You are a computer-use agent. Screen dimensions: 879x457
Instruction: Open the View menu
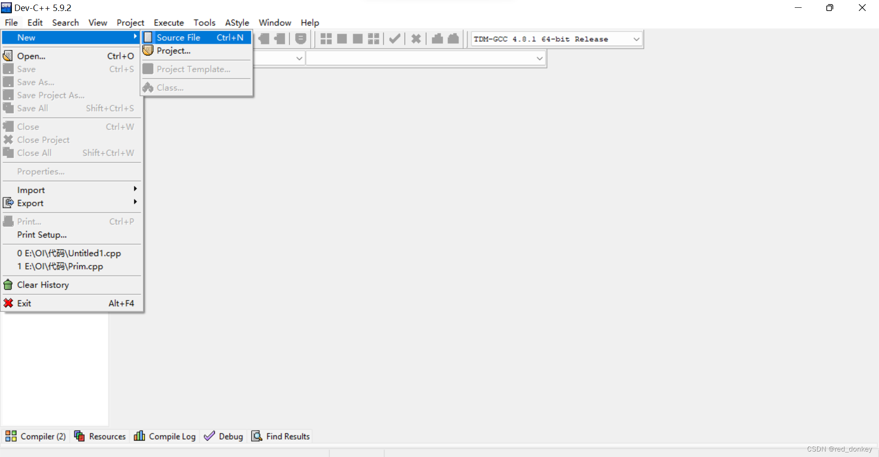(98, 22)
